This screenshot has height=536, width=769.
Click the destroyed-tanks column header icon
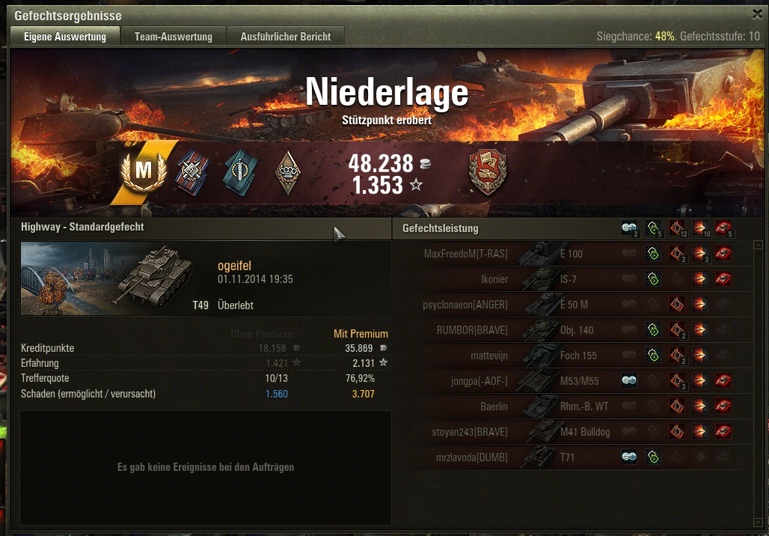pos(723,228)
